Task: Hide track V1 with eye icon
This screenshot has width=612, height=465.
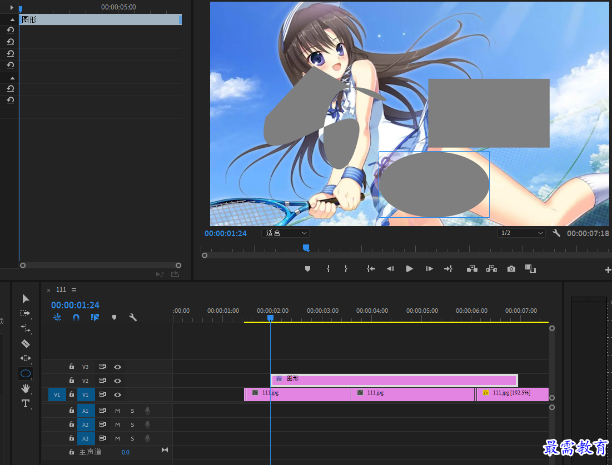Action: 117,395
